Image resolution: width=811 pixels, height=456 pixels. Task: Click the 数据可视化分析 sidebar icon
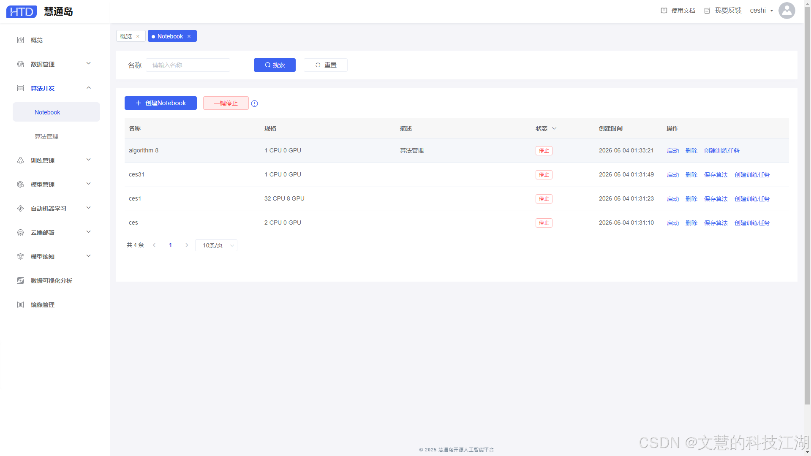click(20, 281)
